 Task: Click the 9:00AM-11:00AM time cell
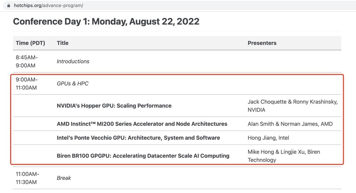pos(27,84)
